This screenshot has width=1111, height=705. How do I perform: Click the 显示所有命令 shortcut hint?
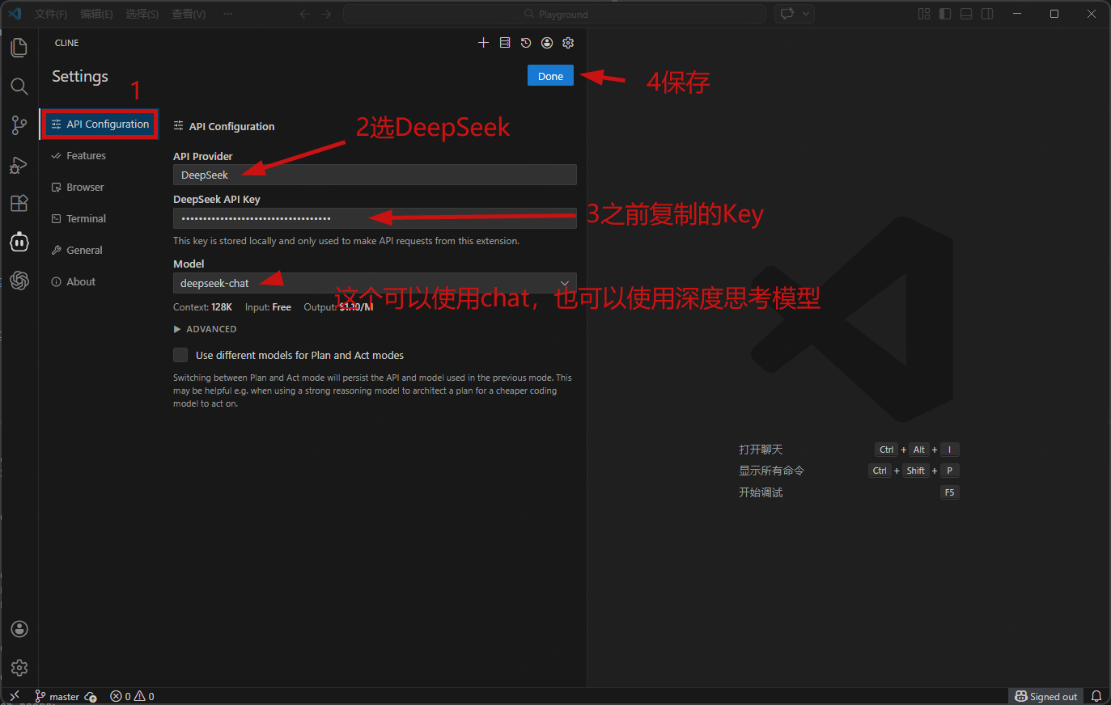[x=771, y=471]
